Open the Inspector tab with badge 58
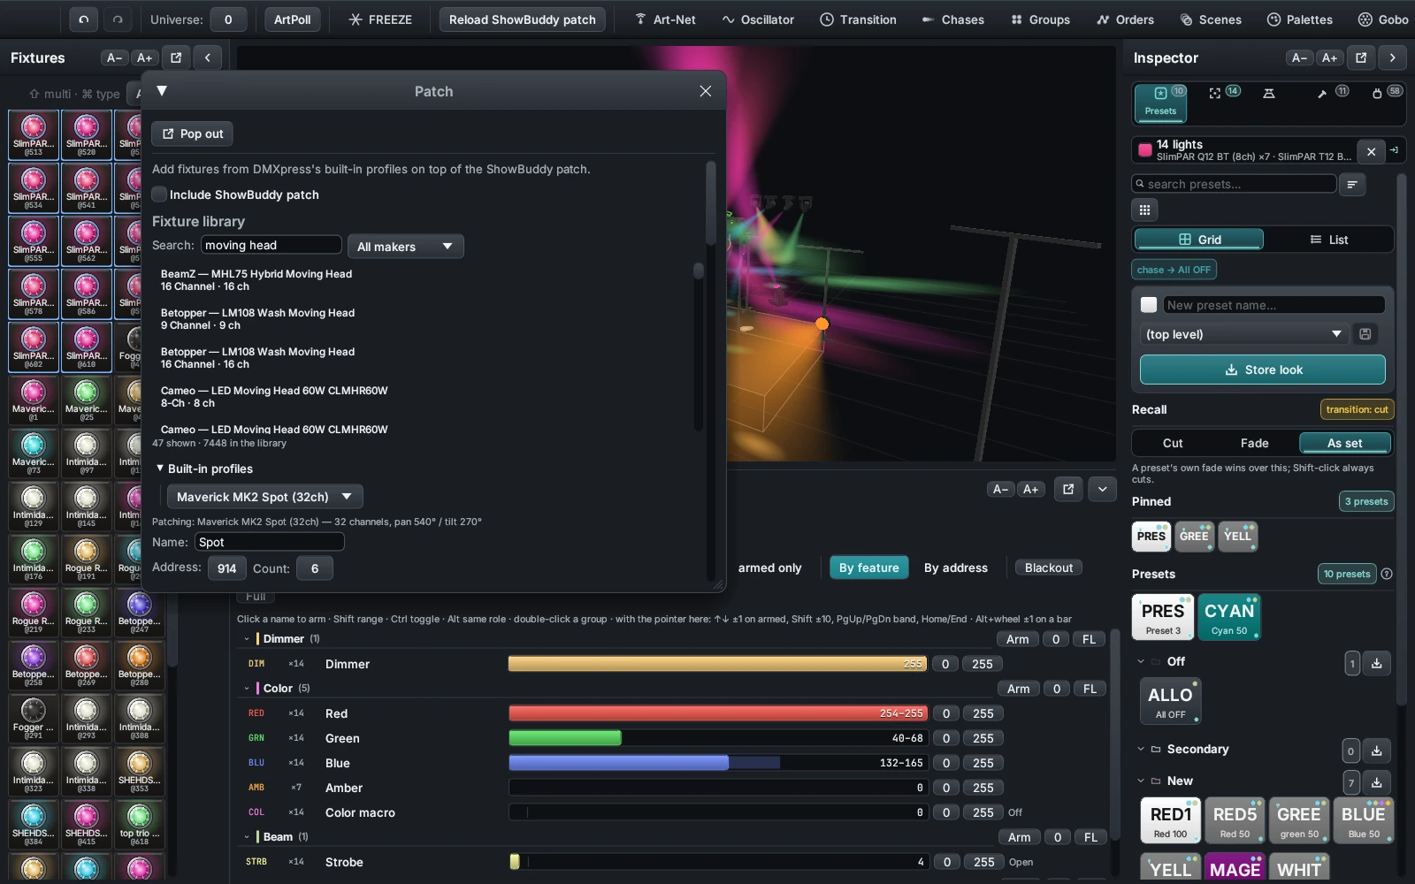Screen dimensions: 1415x884 click(x=1386, y=93)
